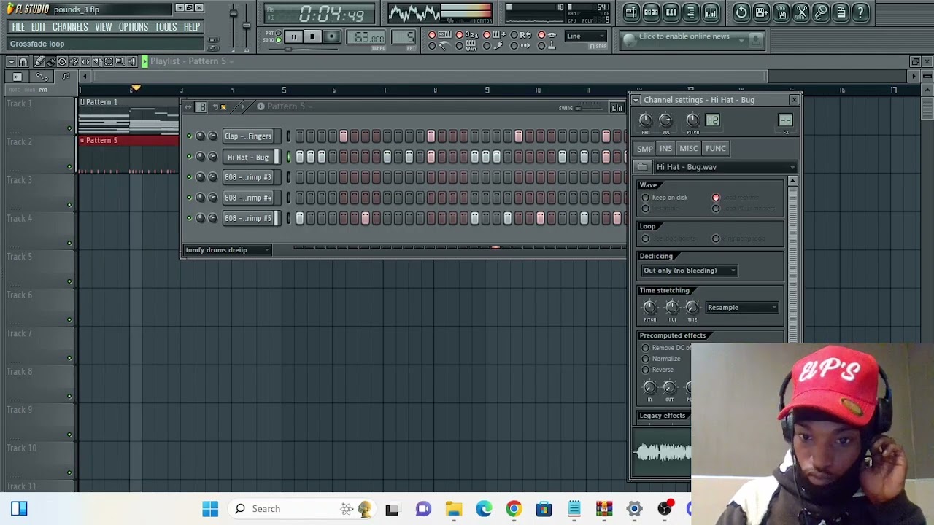Stop playback with the stop button

pos(312,36)
